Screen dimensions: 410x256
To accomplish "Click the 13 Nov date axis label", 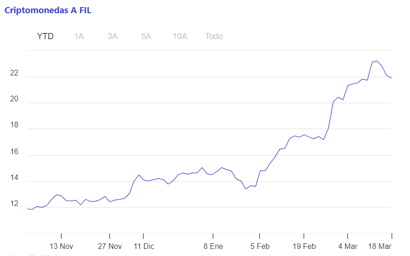I will tap(61, 246).
